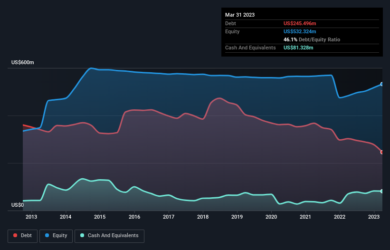The height and width of the screenshot is (250, 390).
Task: Select the 2013 x-axis year label
Action: pyautogui.click(x=31, y=217)
